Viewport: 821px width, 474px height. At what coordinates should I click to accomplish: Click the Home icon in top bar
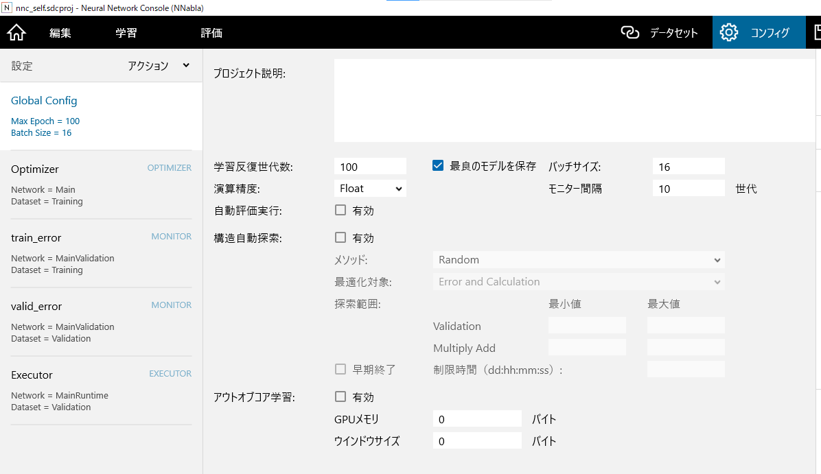(16, 32)
